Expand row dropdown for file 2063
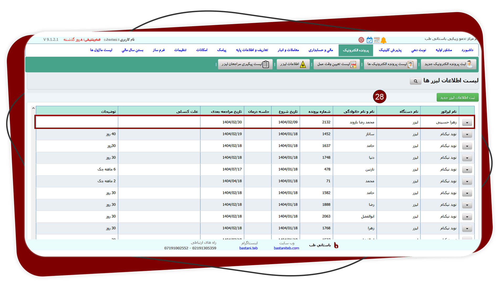This screenshot has width=504, height=283. tap(467, 217)
